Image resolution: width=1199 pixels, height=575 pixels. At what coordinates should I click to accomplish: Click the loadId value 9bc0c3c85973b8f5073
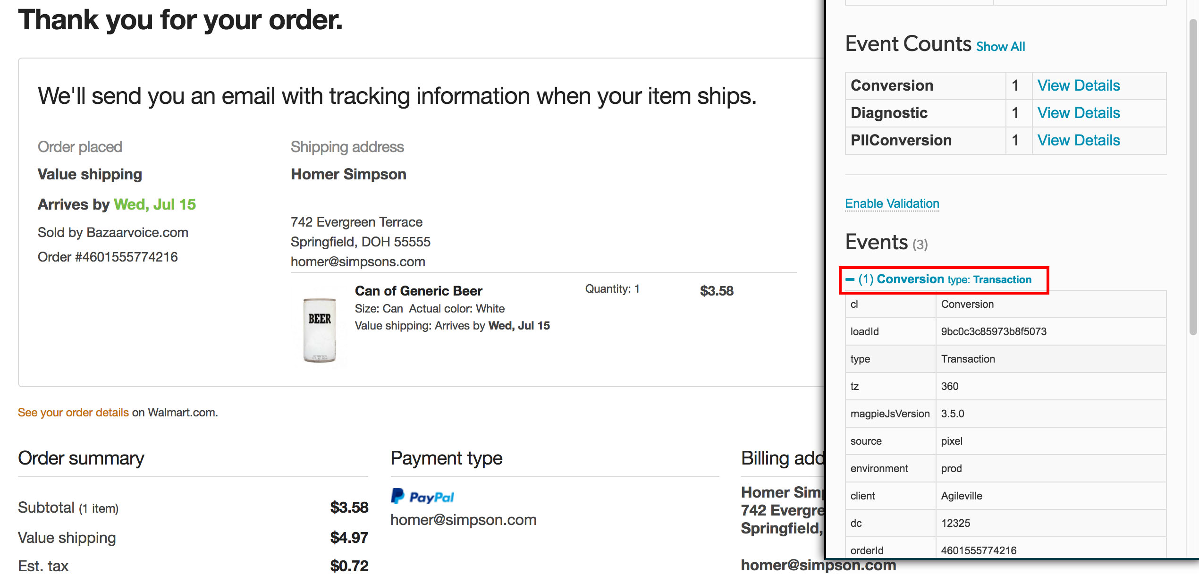993,331
